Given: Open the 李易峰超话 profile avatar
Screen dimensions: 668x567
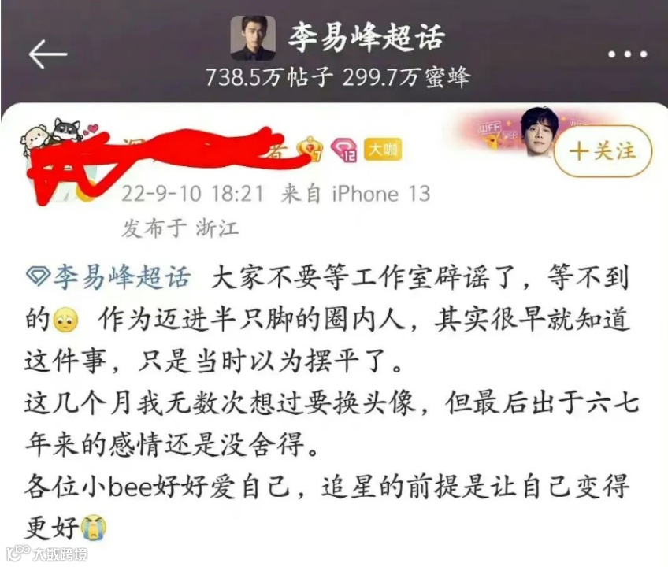Looking at the screenshot, I should 253,38.
